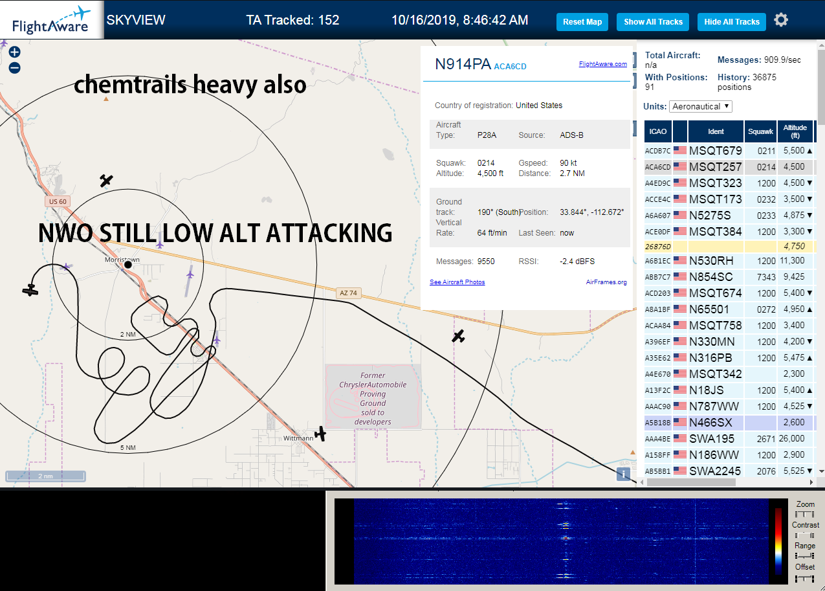The width and height of the screenshot is (825, 591).
Task: Select the N330MN aircraft row
Action: [729, 341]
